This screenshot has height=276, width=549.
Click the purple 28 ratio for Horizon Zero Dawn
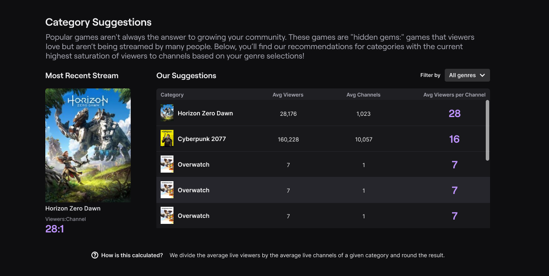(454, 113)
